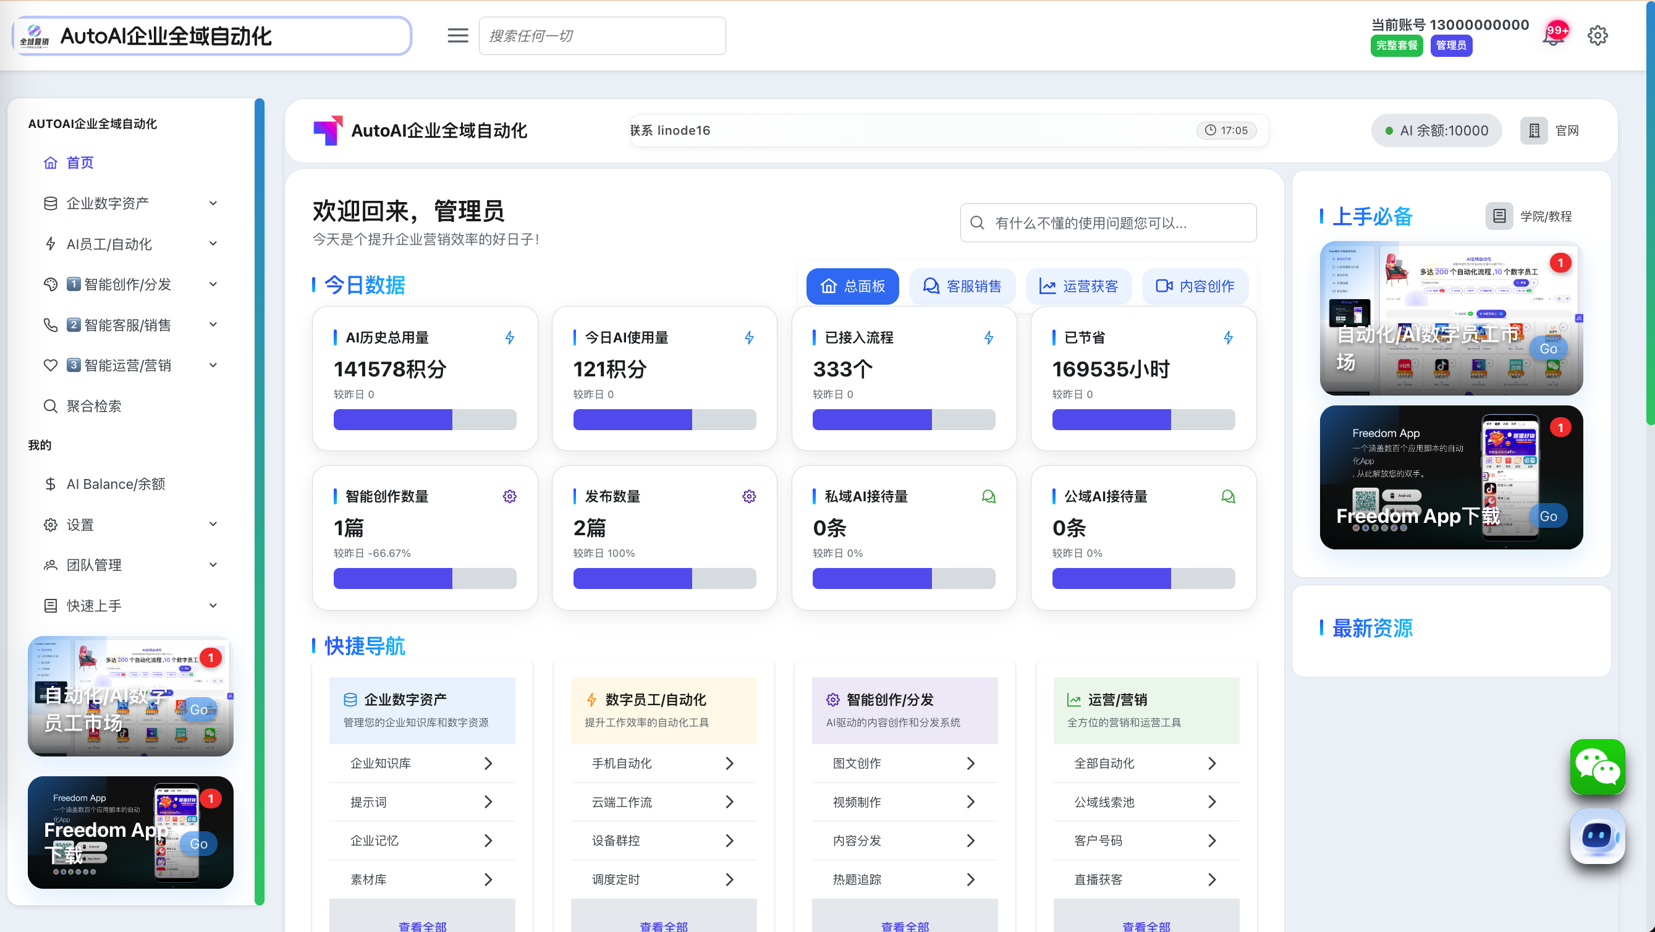This screenshot has height=932, width=1655.
Task: Click the 学院/教程 document icon
Action: pyautogui.click(x=1499, y=216)
